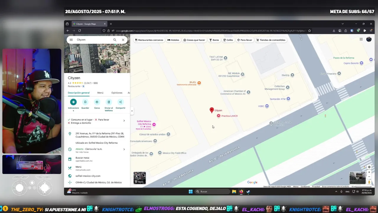Open the Google apps grid icon
This screenshot has width=378, height=213.
click(x=361, y=39)
